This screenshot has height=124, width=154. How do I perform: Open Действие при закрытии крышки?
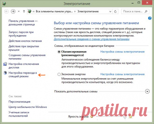point(24,48)
